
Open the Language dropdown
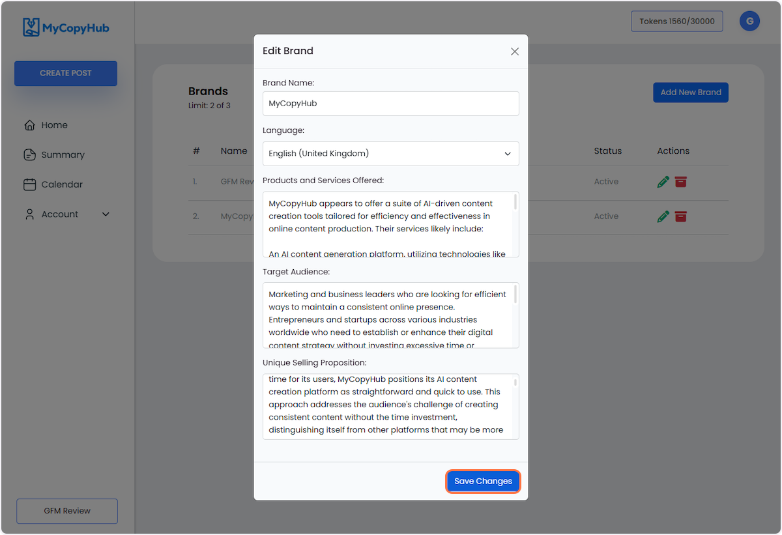(391, 154)
